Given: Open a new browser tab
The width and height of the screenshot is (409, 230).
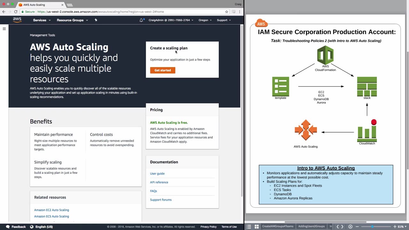Looking at the screenshot, I should click(70, 5).
